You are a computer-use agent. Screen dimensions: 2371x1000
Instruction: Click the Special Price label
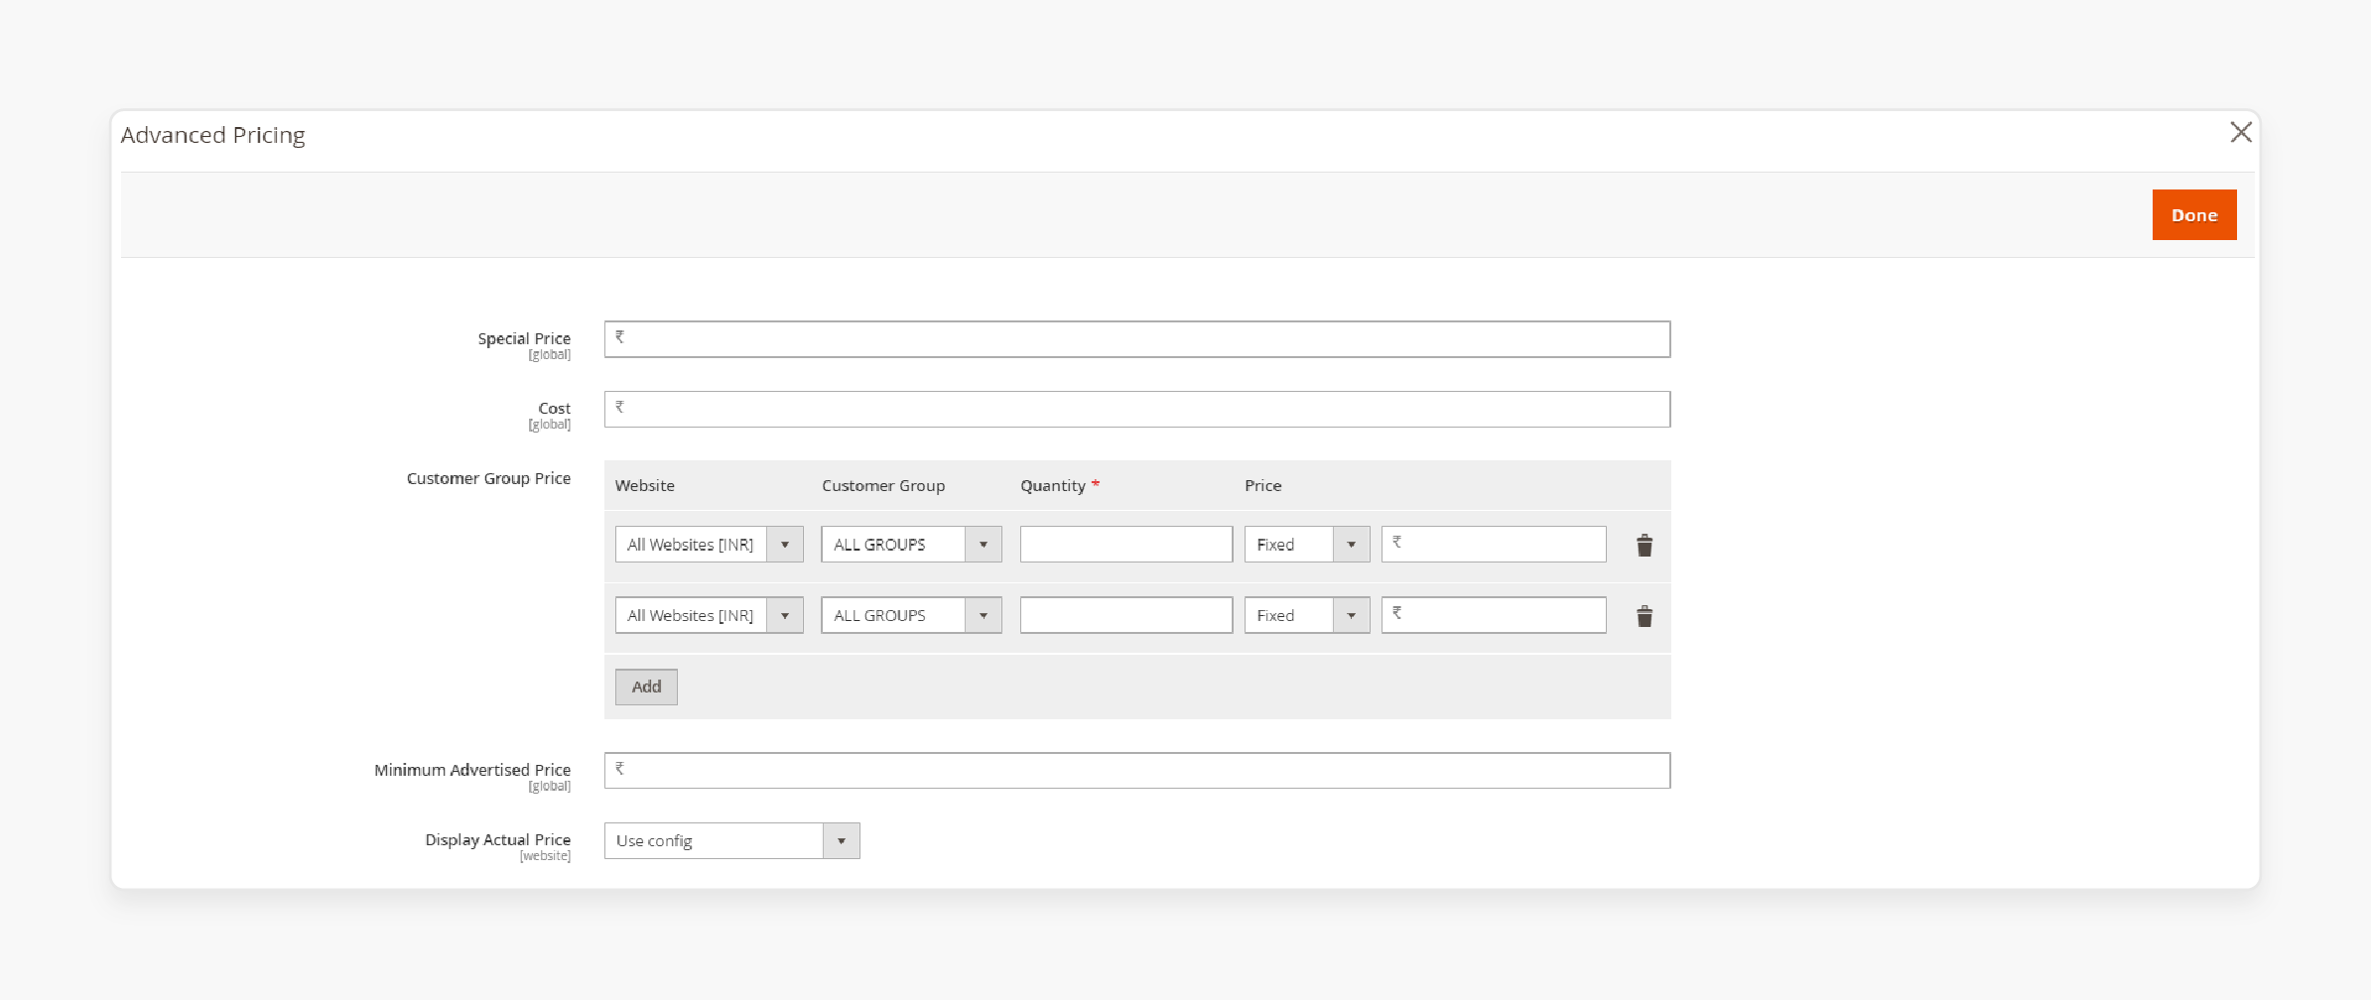point(524,338)
